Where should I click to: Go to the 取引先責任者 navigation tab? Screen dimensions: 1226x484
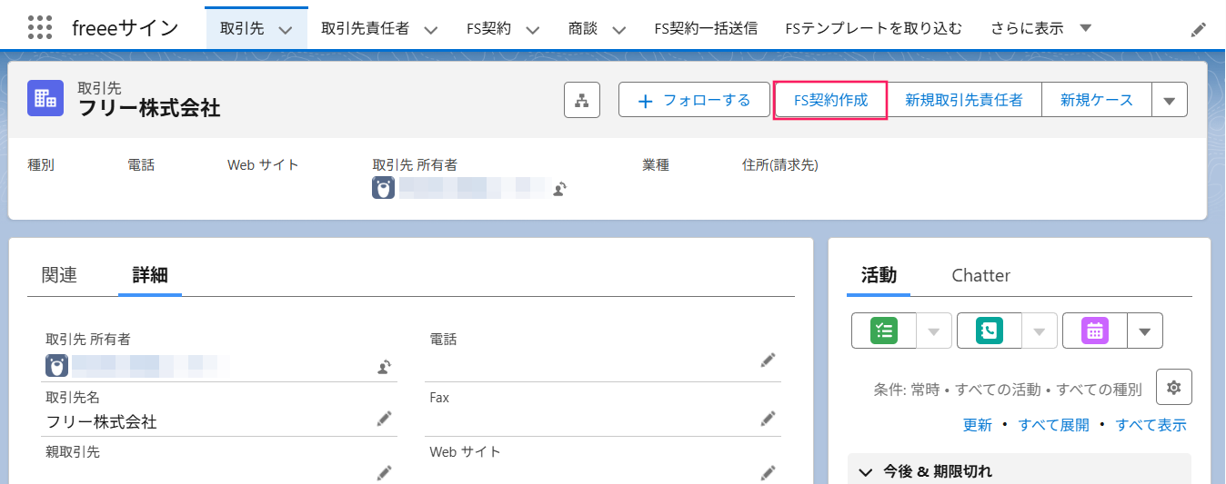[x=365, y=28]
